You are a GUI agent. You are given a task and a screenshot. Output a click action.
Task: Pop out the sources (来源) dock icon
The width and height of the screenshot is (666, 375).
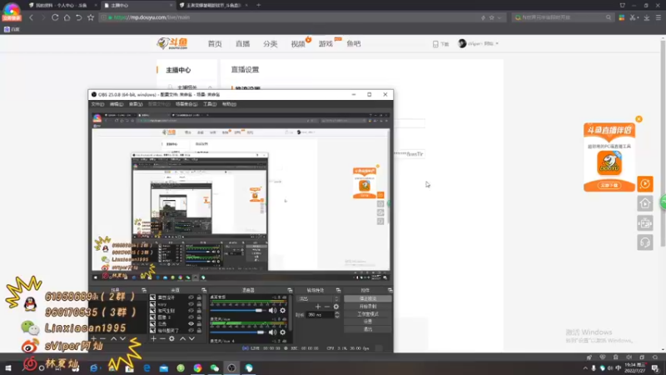click(x=203, y=290)
